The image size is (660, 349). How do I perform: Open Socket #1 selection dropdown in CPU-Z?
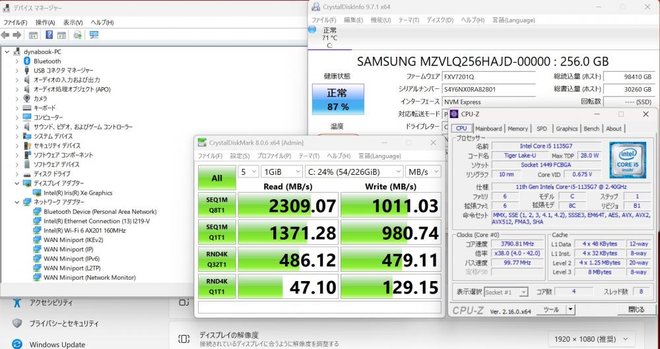[x=506, y=292]
